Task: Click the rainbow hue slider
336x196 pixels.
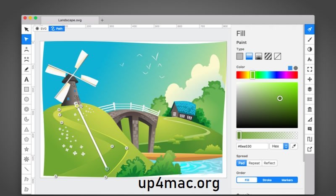Action: click(x=267, y=75)
